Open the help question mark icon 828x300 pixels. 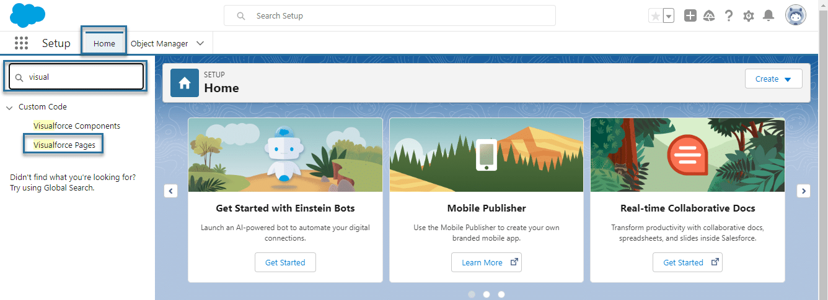tap(729, 16)
